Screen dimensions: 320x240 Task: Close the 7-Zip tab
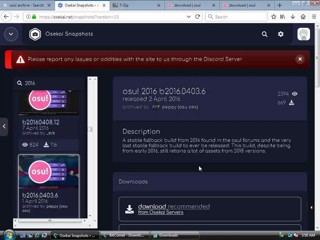click(x=158, y=5)
